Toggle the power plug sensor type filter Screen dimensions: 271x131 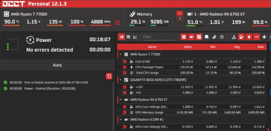pyautogui.click(x=249, y=37)
